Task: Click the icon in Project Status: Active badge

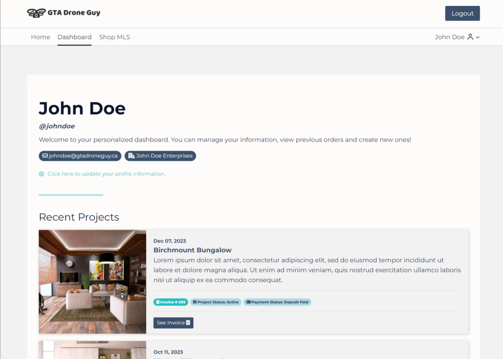Action: [195, 302]
